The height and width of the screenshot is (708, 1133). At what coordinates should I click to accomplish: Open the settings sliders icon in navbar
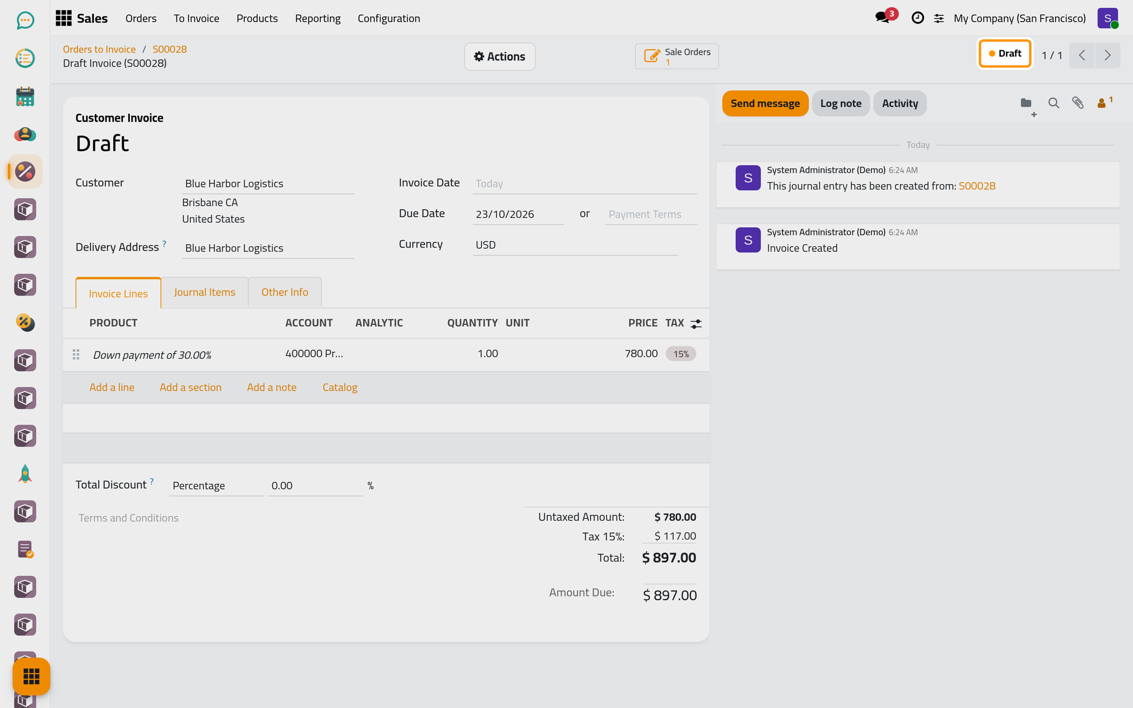(939, 18)
